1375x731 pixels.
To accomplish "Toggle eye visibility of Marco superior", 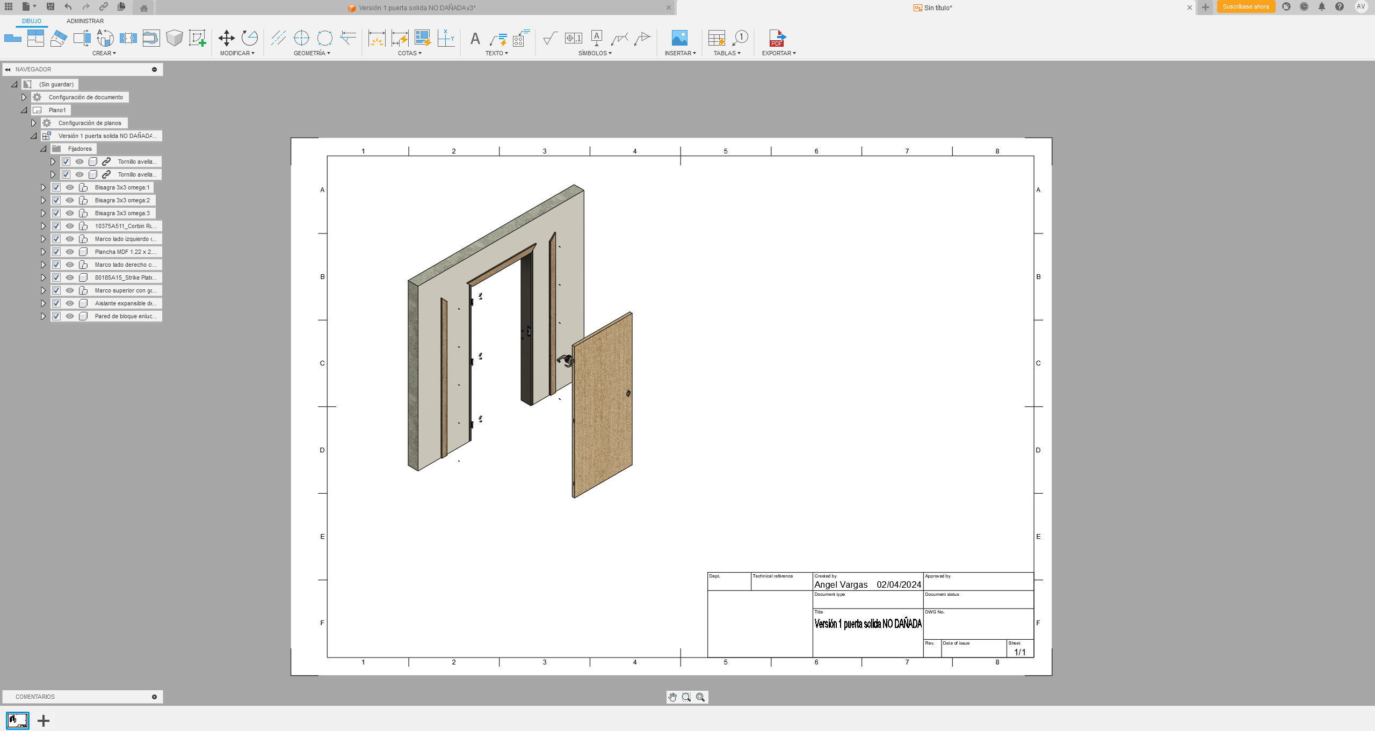I will [x=70, y=290].
